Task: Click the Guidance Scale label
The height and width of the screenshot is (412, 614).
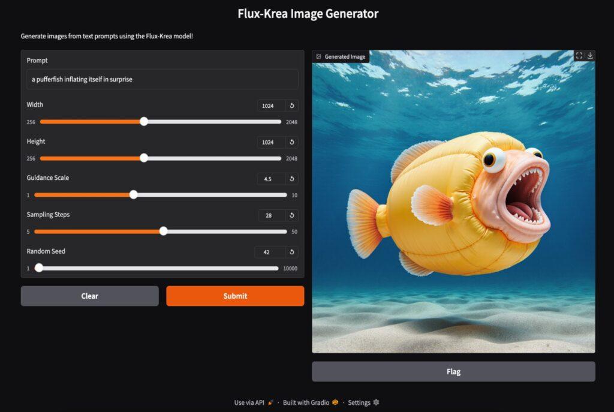Action: coord(48,178)
